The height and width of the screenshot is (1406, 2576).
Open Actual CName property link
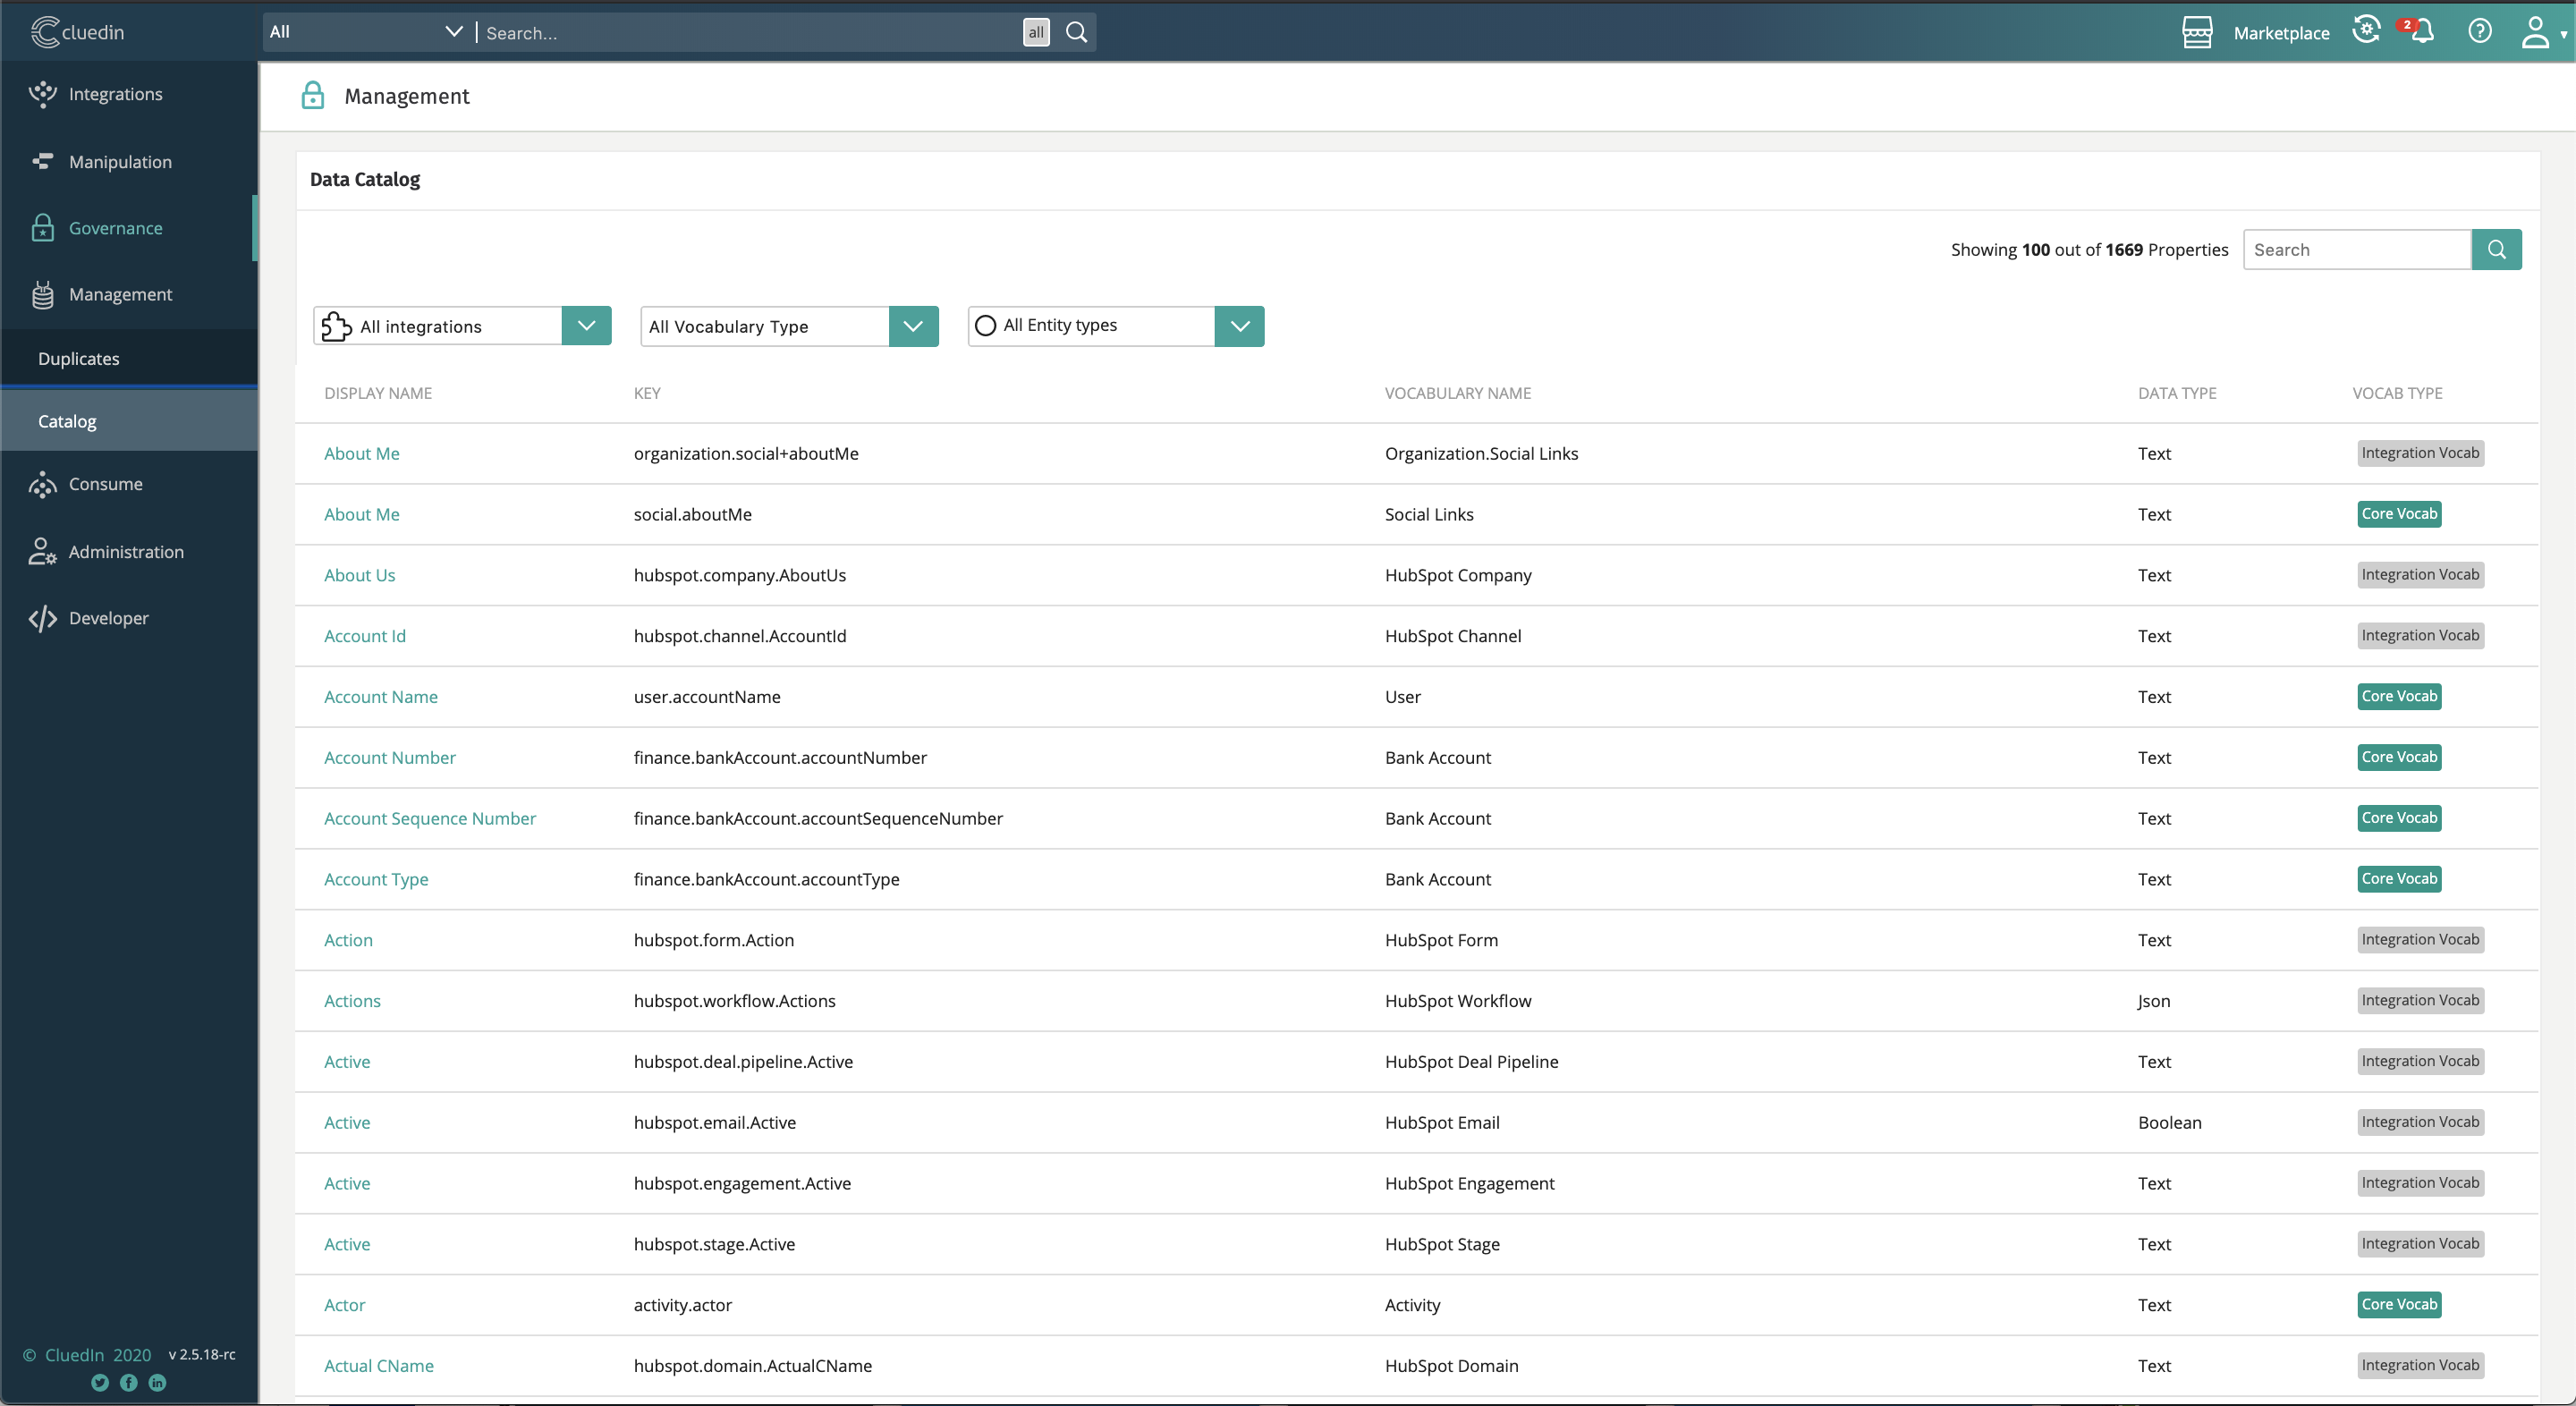(378, 1366)
